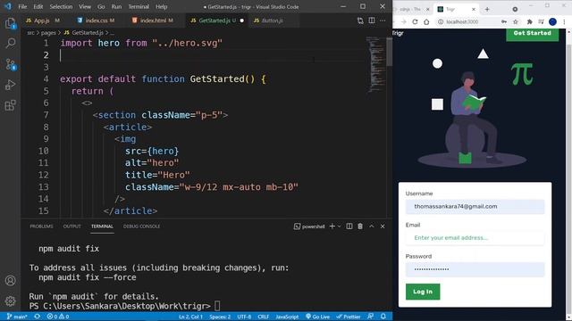
Task: Open the browser profile avatar
Action: [552, 21]
